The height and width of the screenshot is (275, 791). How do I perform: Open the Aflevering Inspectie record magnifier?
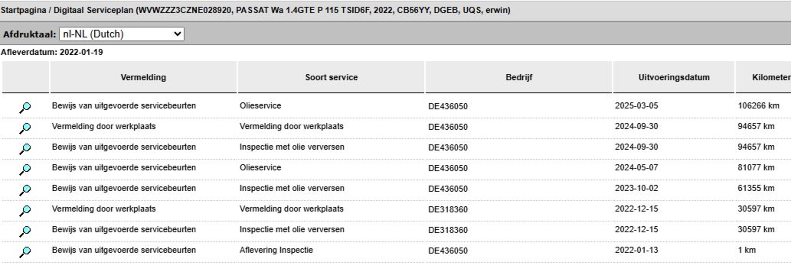click(25, 252)
